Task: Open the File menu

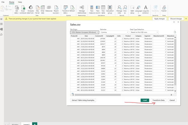Action: 3,2
